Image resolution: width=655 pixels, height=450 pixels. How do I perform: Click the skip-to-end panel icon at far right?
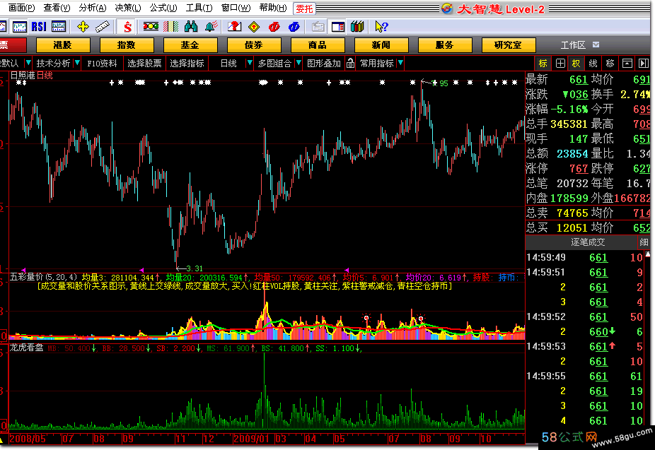pyautogui.click(x=644, y=64)
